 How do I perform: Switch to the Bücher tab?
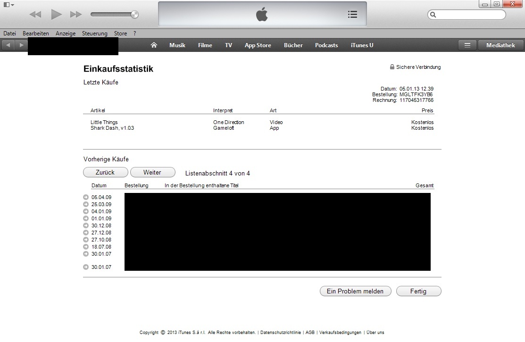(x=293, y=45)
